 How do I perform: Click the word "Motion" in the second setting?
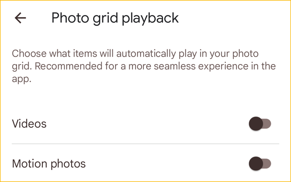(x=30, y=164)
